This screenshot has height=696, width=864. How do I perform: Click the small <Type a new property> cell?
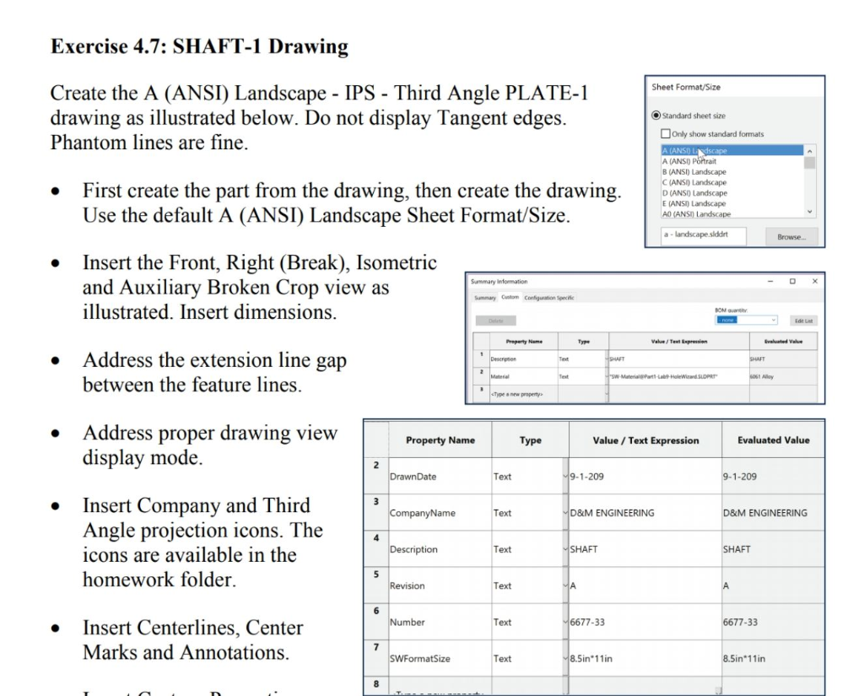coord(523,394)
